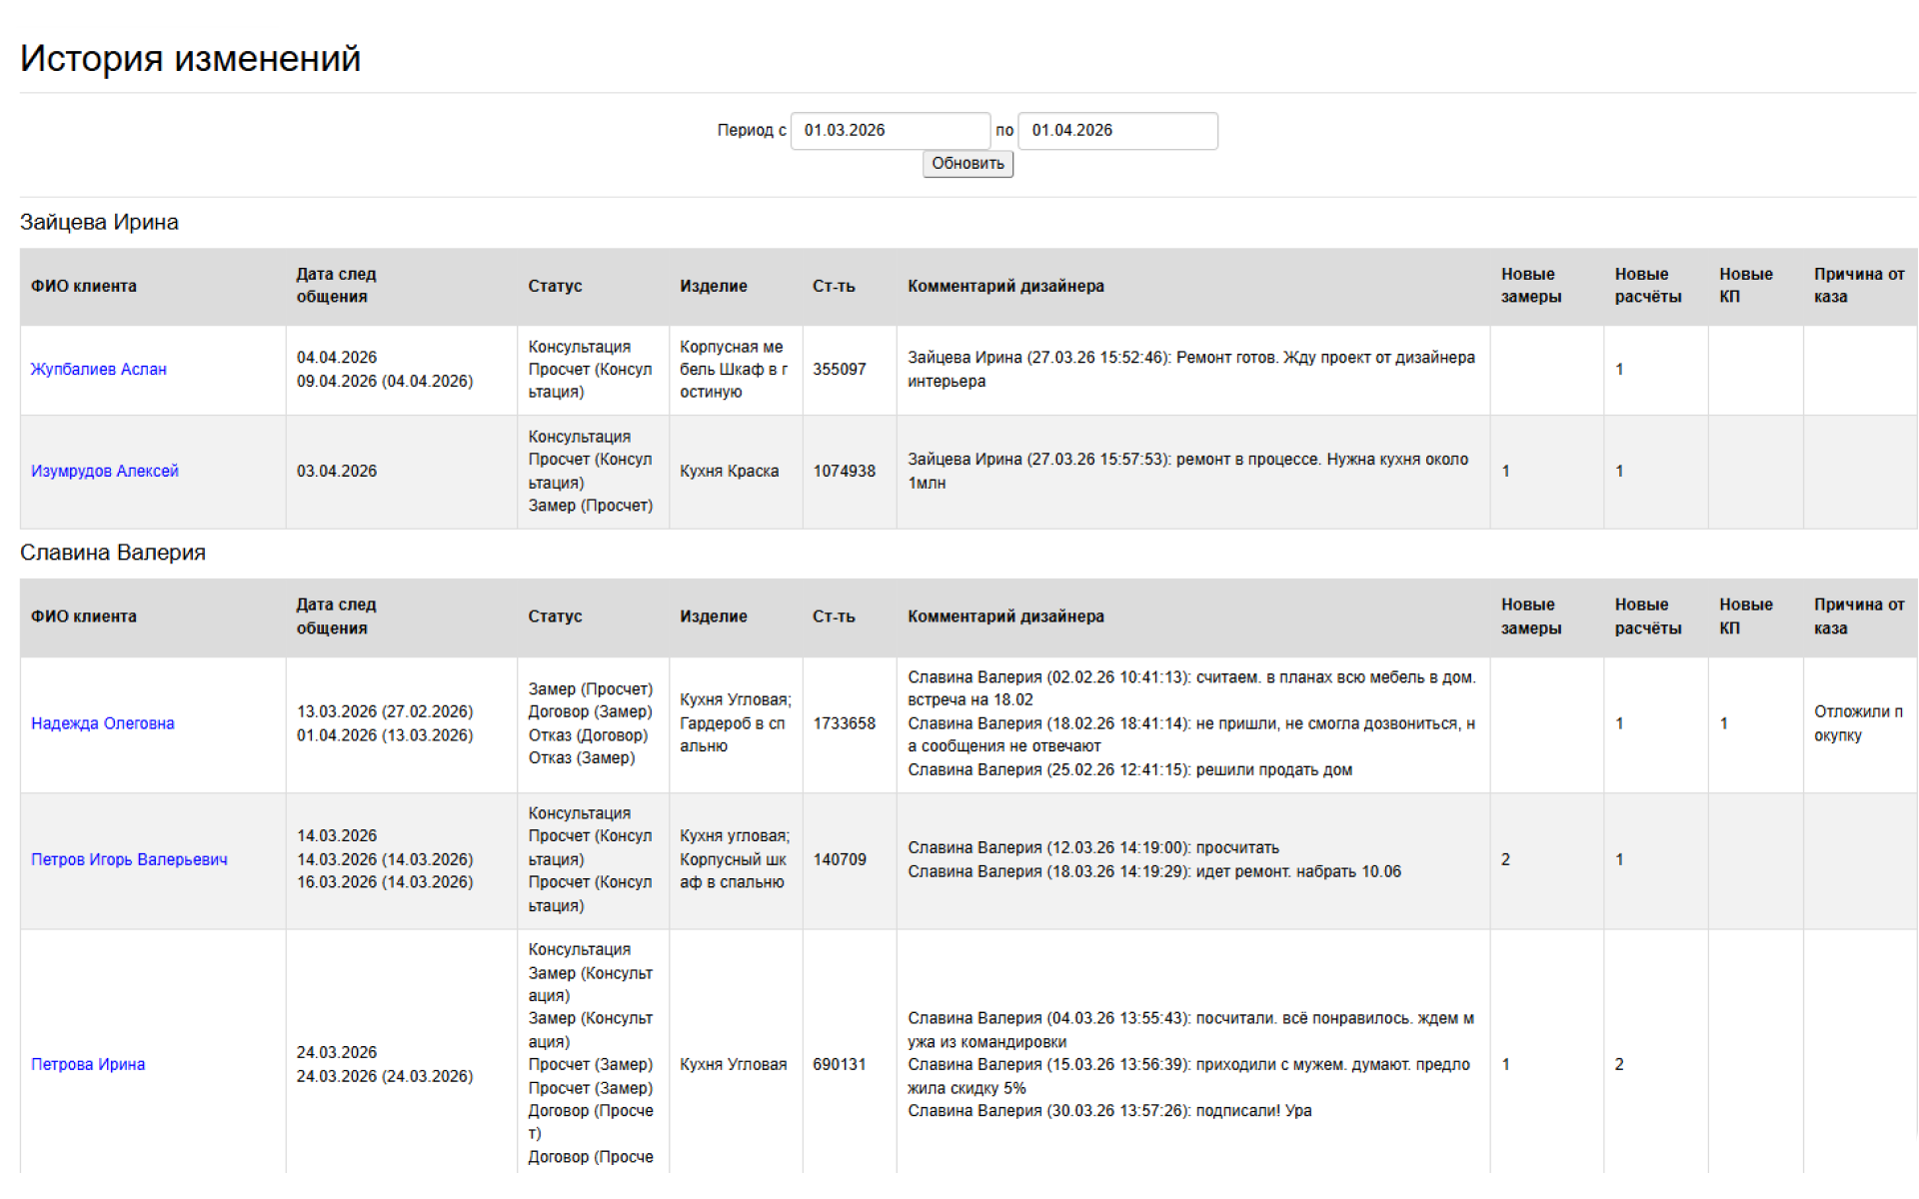The width and height of the screenshot is (1919, 1199).
Task: Click the 'Славина Валерия' section heading
Action: coord(113,553)
